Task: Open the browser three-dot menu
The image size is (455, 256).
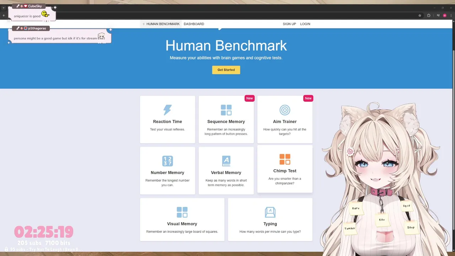Action: (451, 15)
